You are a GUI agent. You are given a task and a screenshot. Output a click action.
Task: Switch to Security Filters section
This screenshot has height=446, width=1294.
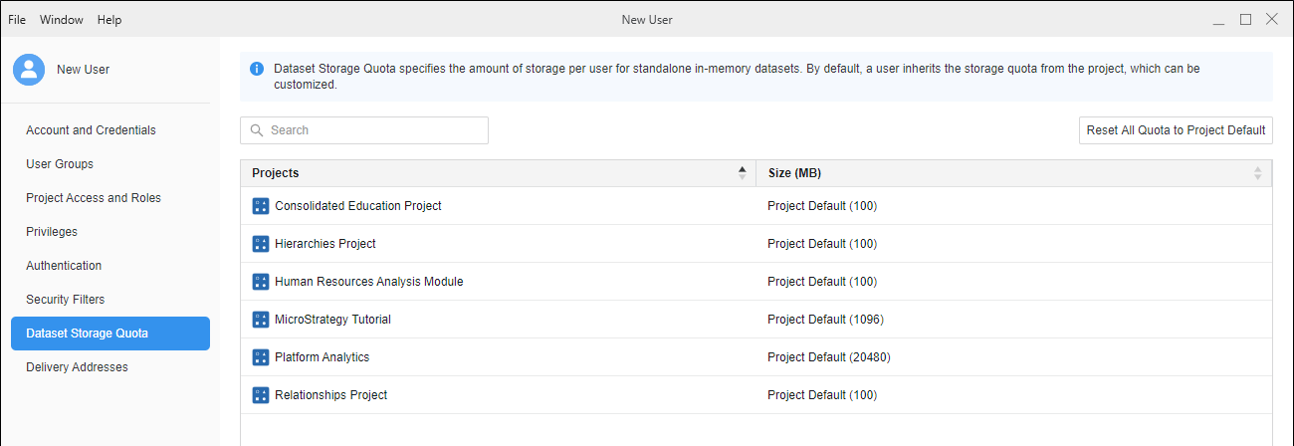click(65, 300)
